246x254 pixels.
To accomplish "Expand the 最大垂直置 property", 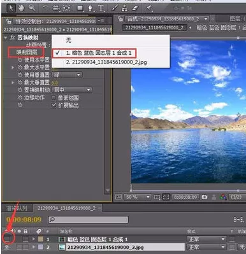I will click(x=13, y=82).
